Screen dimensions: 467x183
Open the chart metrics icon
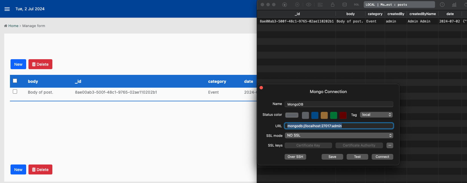pos(454,5)
